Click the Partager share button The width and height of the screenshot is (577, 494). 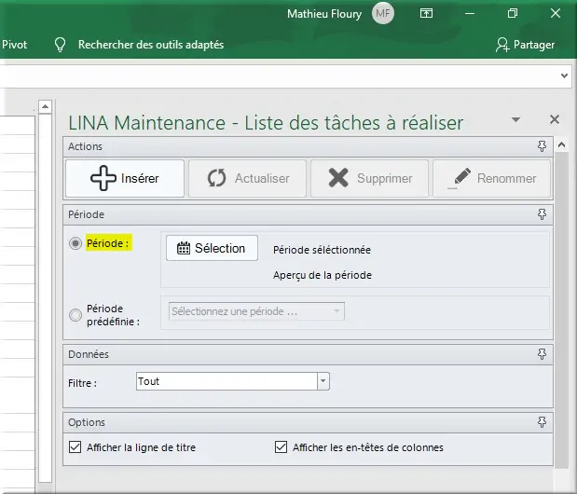click(525, 45)
